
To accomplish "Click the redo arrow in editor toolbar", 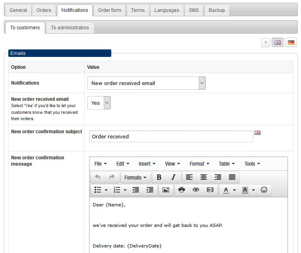I will click(112, 177).
